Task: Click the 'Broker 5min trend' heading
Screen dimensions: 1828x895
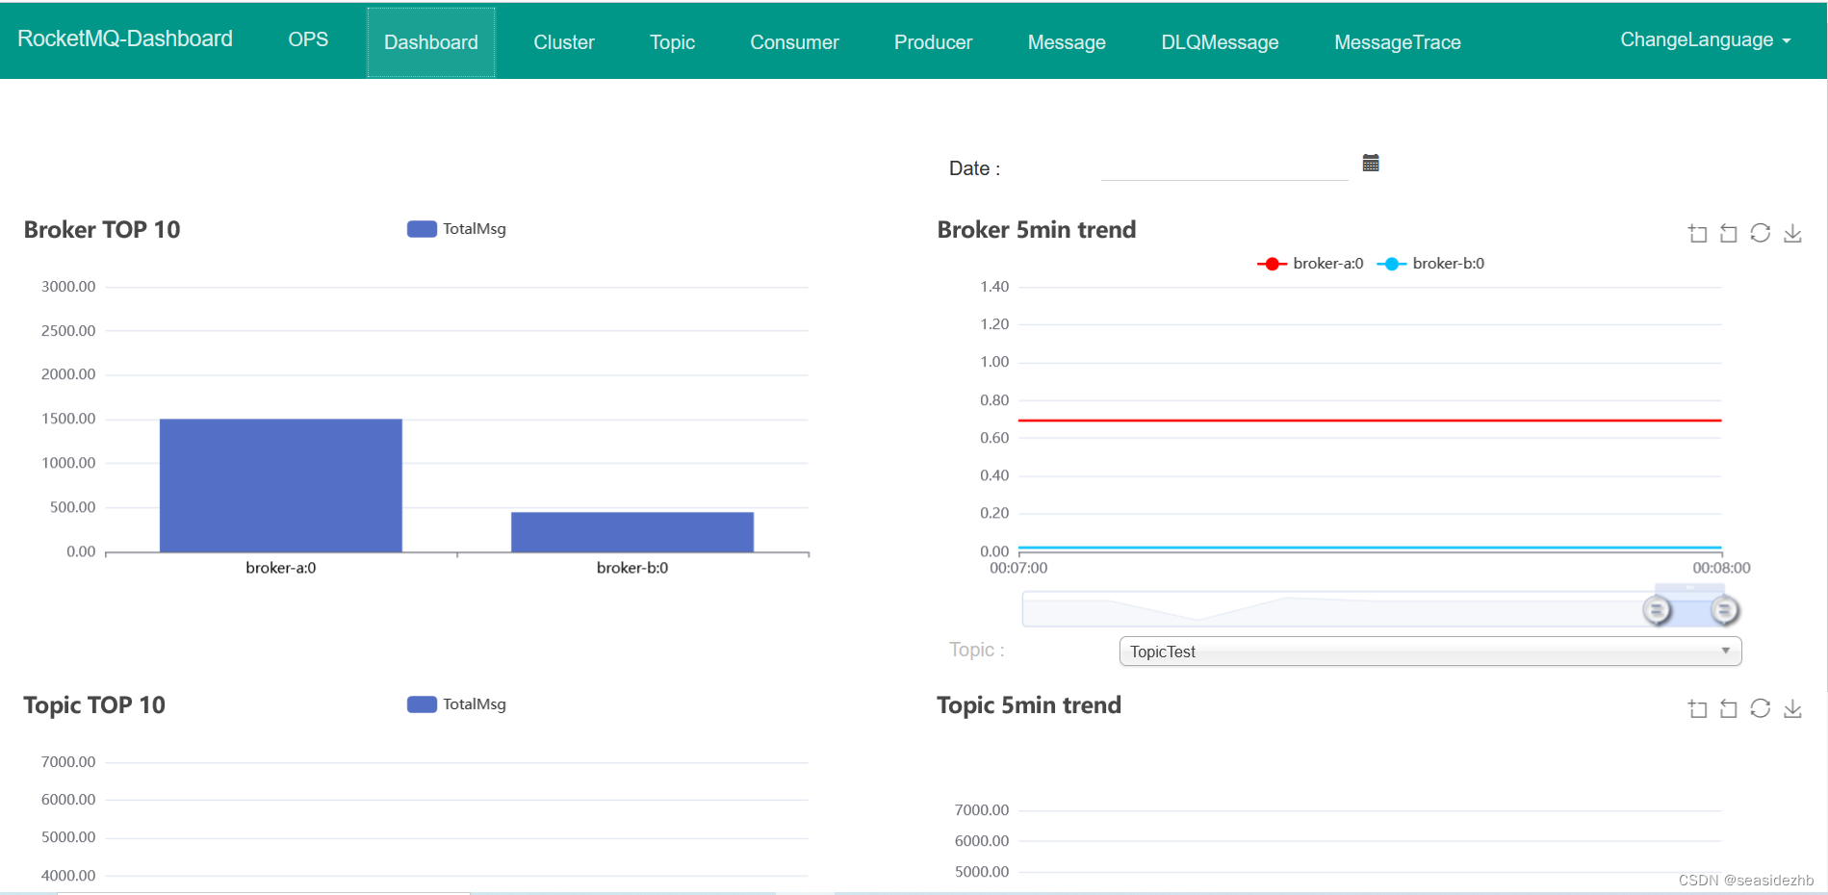Action: point(1037,230)
